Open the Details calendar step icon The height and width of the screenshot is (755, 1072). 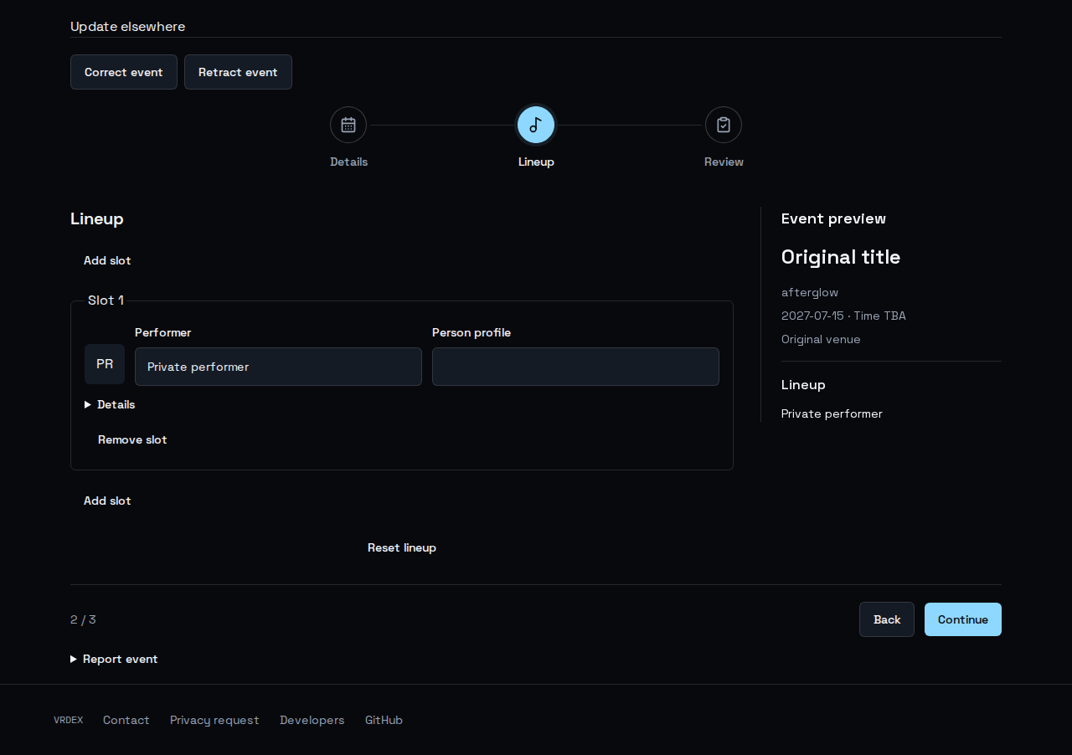[348, 125]
